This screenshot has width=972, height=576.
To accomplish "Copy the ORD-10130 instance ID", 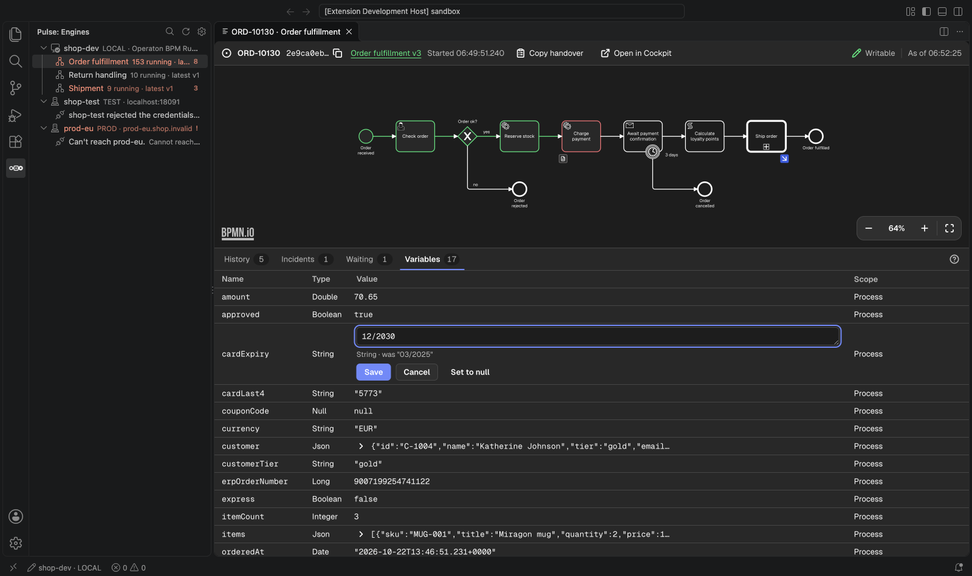I will tap(338, 53).
